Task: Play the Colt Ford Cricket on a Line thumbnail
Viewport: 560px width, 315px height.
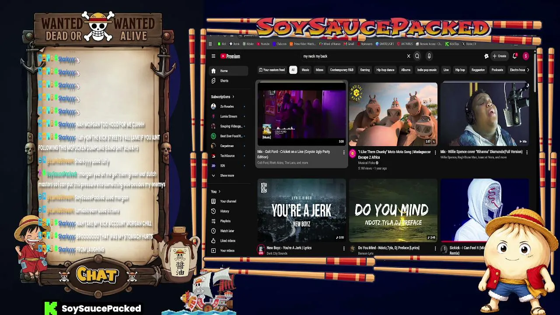Action: (301, 114)
